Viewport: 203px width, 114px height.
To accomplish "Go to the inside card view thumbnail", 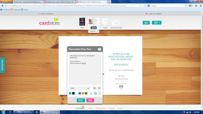I will click(x=94, y=22).
